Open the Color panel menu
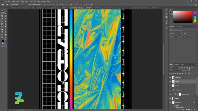 (197, 9)
